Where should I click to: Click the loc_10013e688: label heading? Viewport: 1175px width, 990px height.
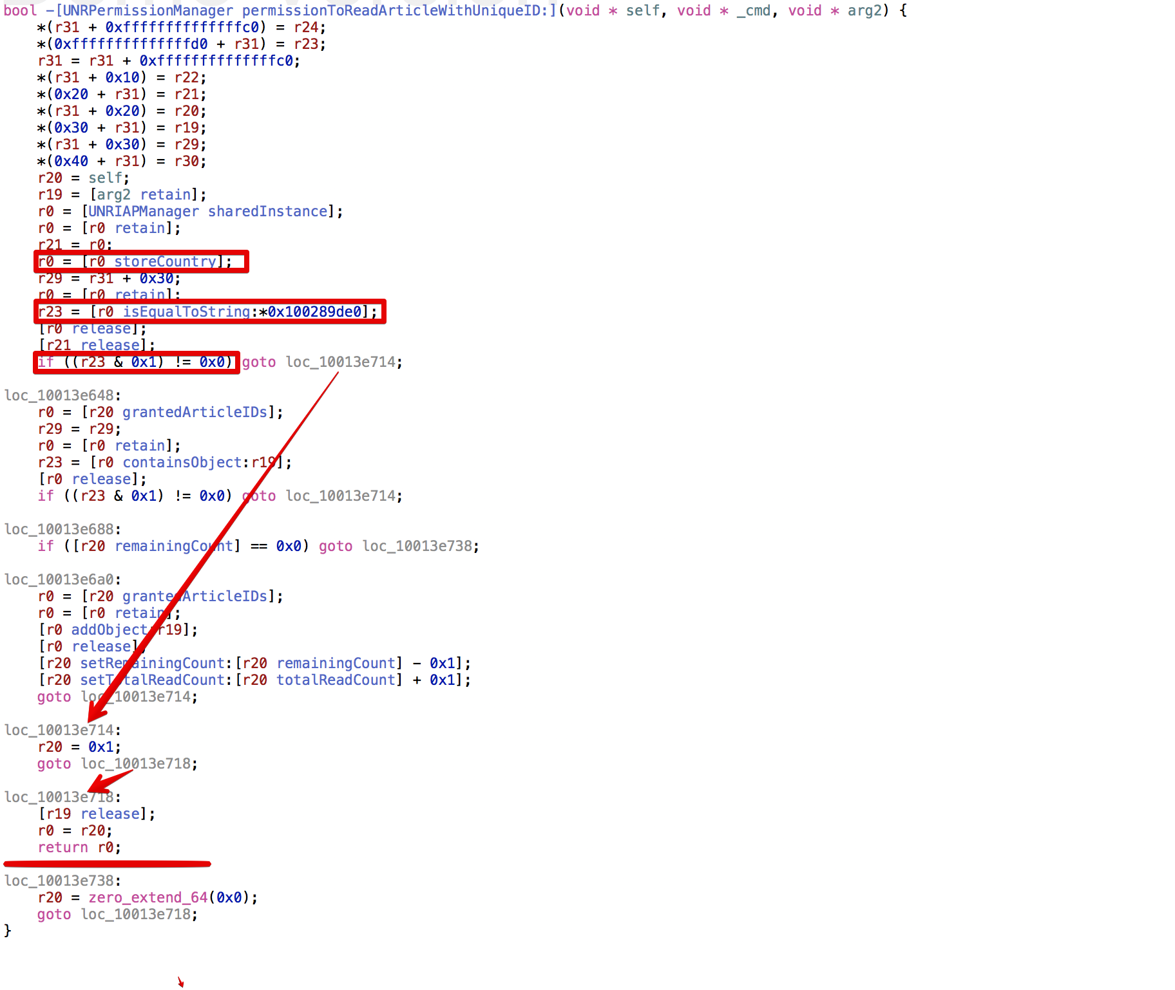click(62, 529)
